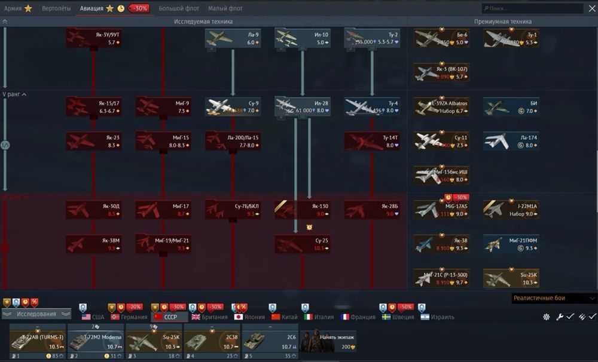Select the Як-130 aircraft card
This screenshot has height=362, width=598.
(x=303, y=210)
